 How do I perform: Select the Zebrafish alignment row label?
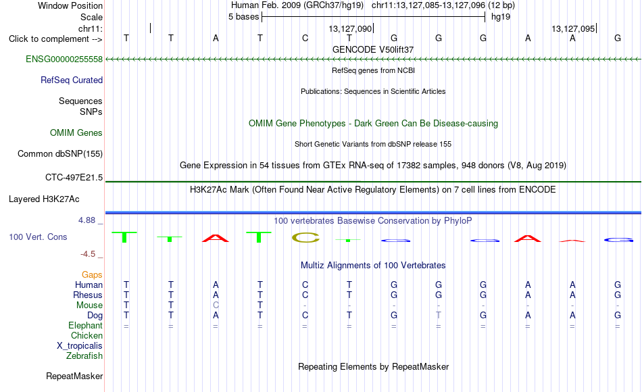point(84,356)
